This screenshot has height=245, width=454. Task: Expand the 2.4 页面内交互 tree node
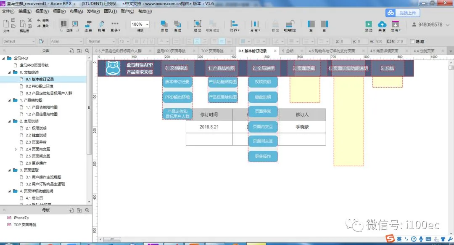(x=16, y=149)
